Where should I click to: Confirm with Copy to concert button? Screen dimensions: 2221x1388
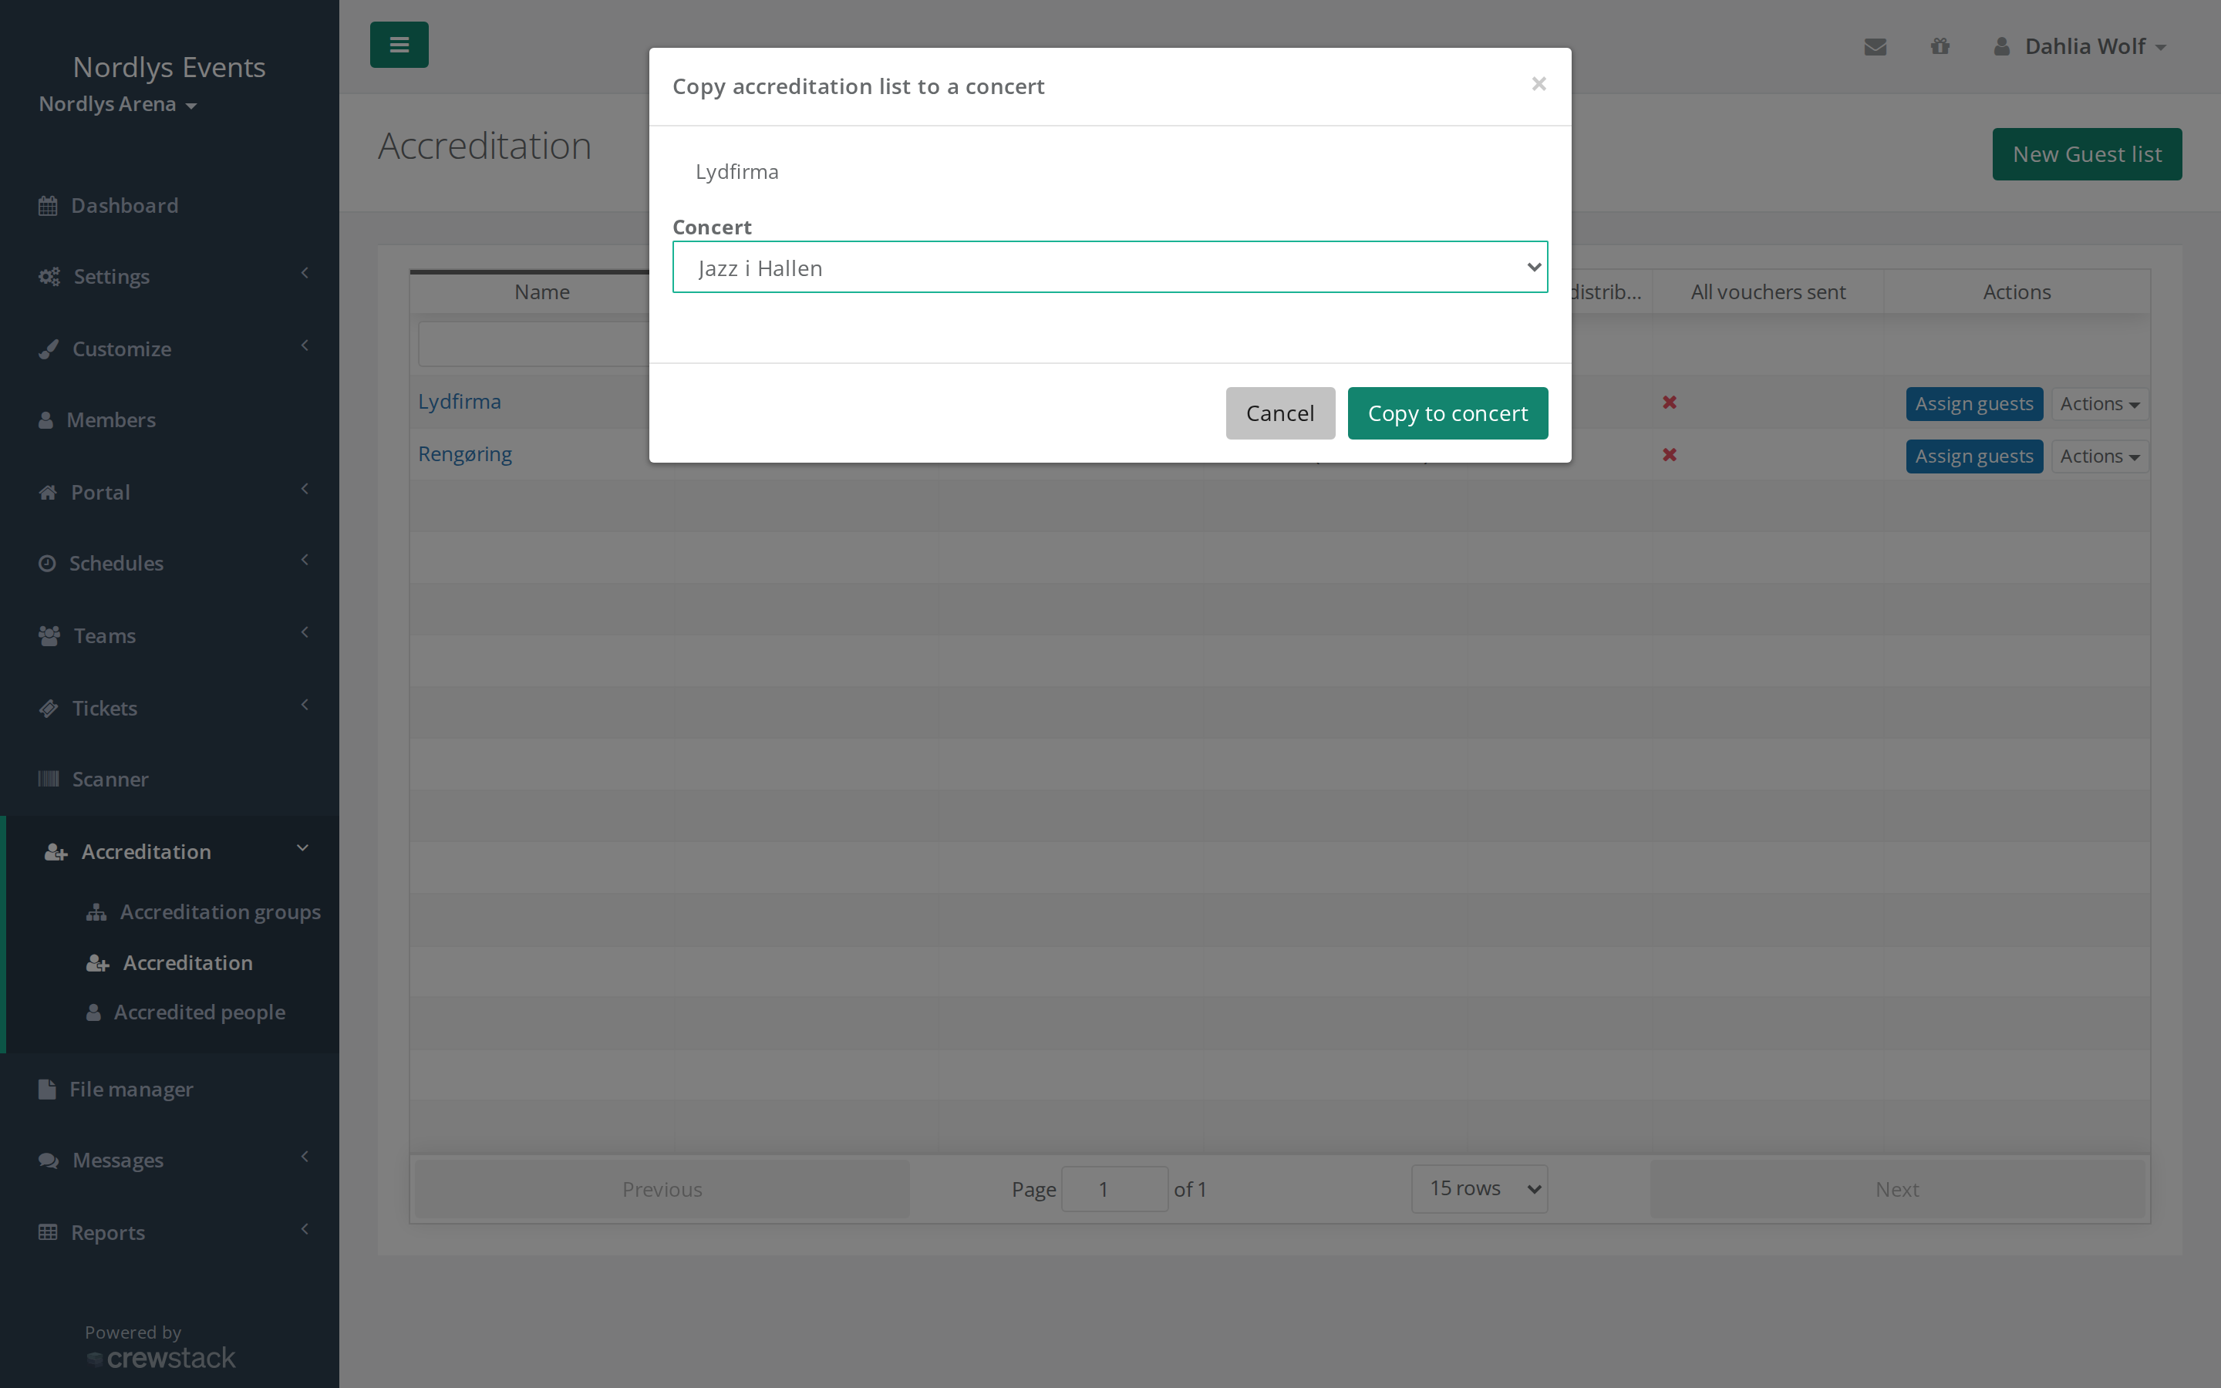click(x=1448, y=413)
